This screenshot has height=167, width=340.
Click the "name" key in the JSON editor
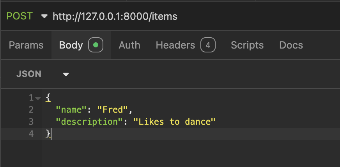tap(72, 110)
